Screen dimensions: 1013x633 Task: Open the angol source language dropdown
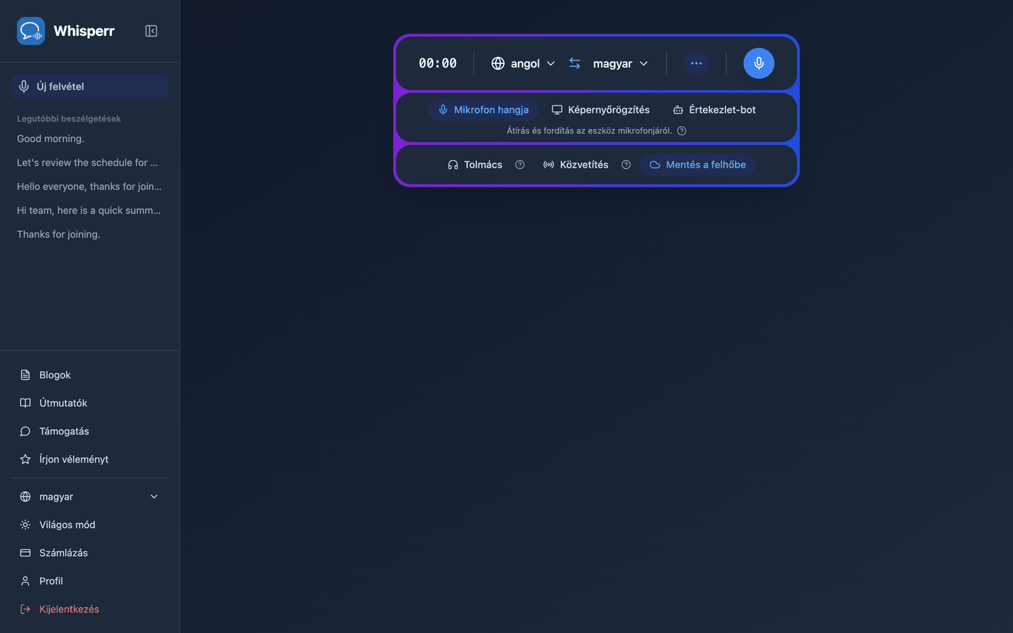coord(524,63)
